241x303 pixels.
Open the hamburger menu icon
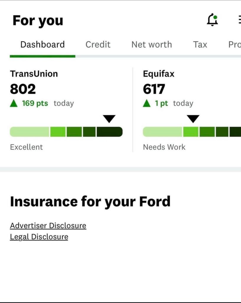pyautogui.click(x=239, y=20)
